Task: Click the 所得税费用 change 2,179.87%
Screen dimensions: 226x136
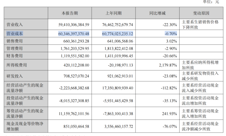Action: pos(168,65)
